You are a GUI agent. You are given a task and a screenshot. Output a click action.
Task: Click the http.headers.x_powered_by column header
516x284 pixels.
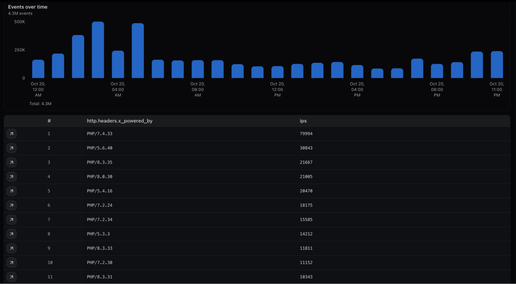tap(120, 121)
